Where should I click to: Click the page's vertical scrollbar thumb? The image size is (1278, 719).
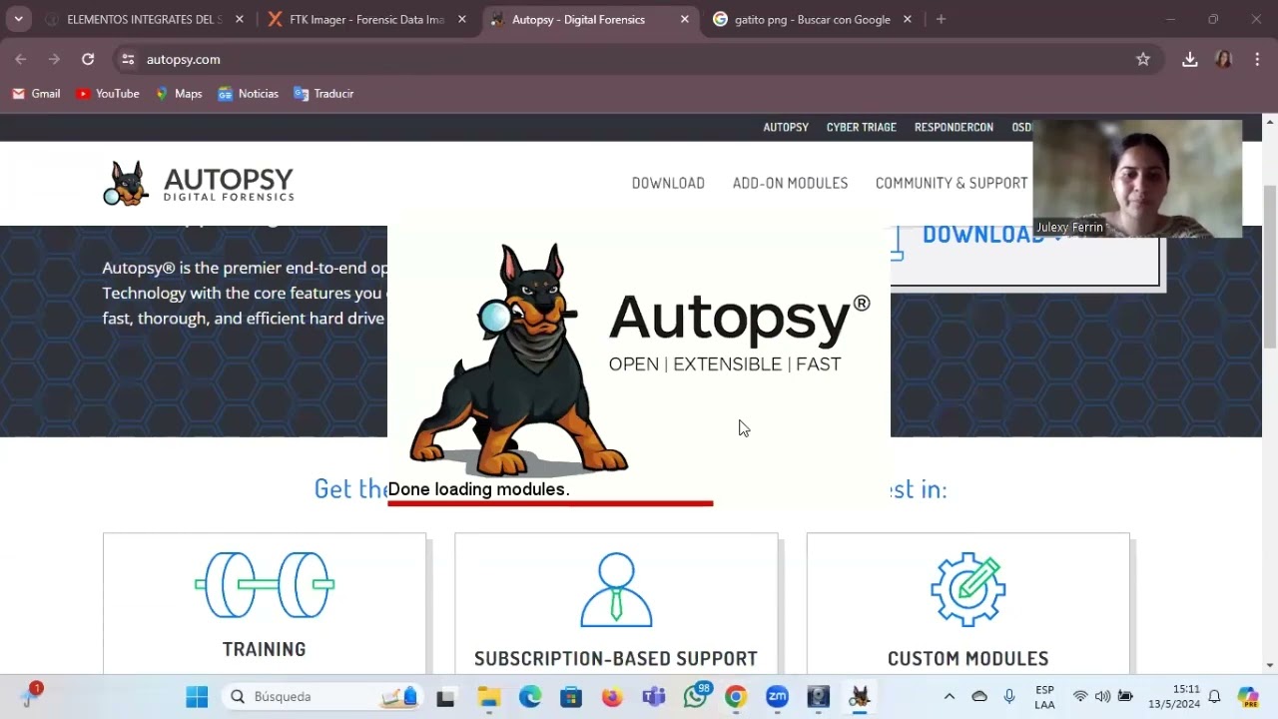pos(1270,267)
